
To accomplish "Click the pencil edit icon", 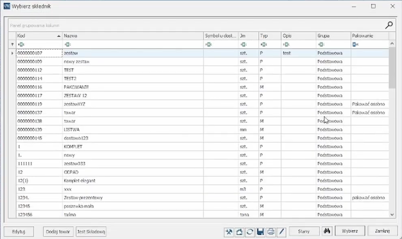I will pos(281,231).
